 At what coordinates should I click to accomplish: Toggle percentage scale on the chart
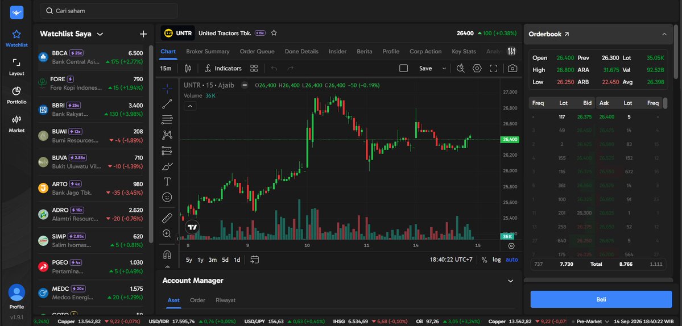(484, 260)
